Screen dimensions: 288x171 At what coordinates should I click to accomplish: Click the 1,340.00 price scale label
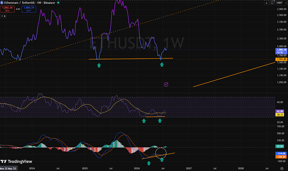pyautogui.click(x=282, y=69)
